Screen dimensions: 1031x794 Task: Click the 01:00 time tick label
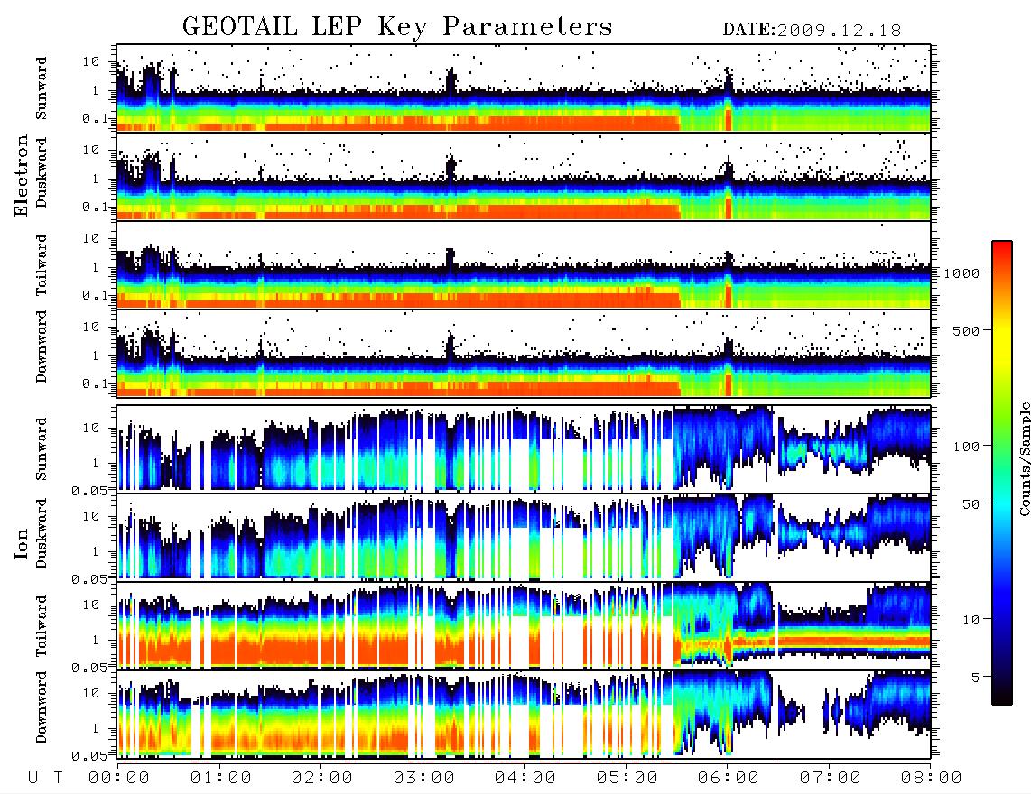click(x=221, y=778)
